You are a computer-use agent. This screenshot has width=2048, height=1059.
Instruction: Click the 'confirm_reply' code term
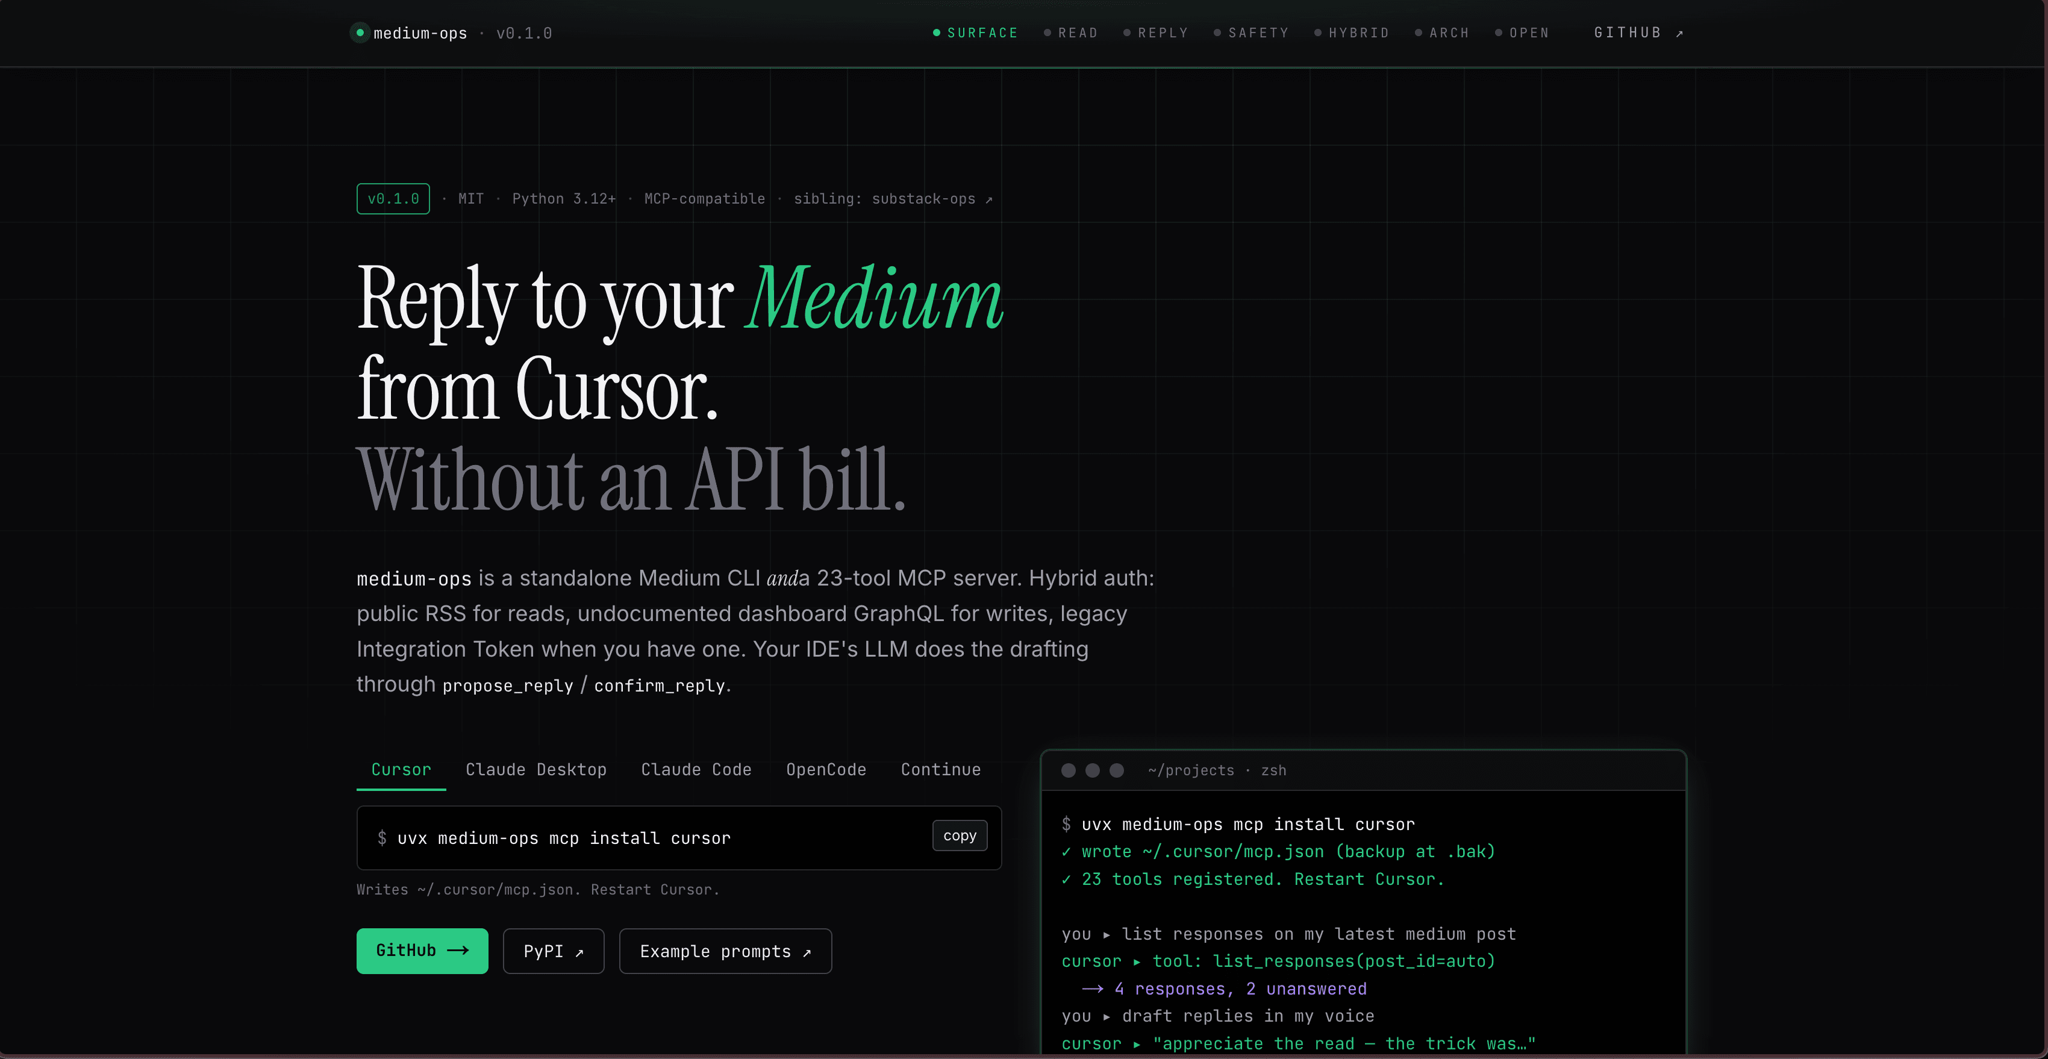(x=659, y=686)
